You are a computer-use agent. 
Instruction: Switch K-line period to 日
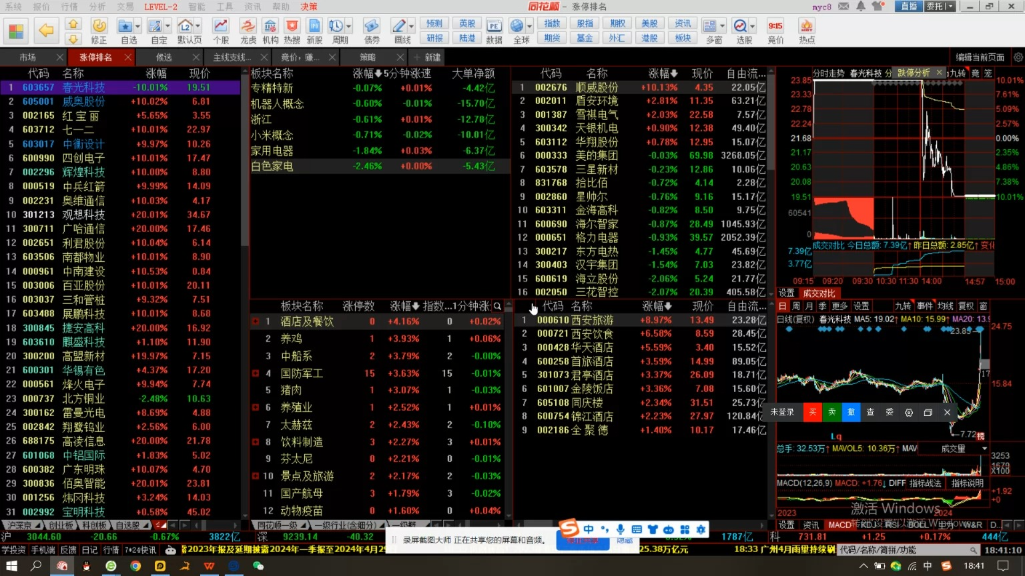pos(783,306)
